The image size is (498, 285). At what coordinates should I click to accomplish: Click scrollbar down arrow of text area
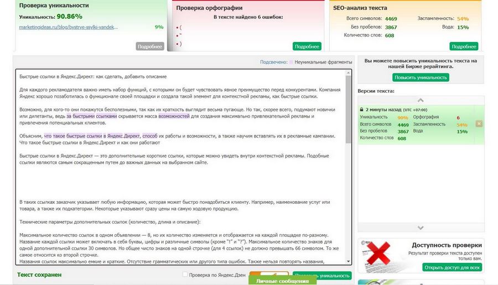pos(349,262)
